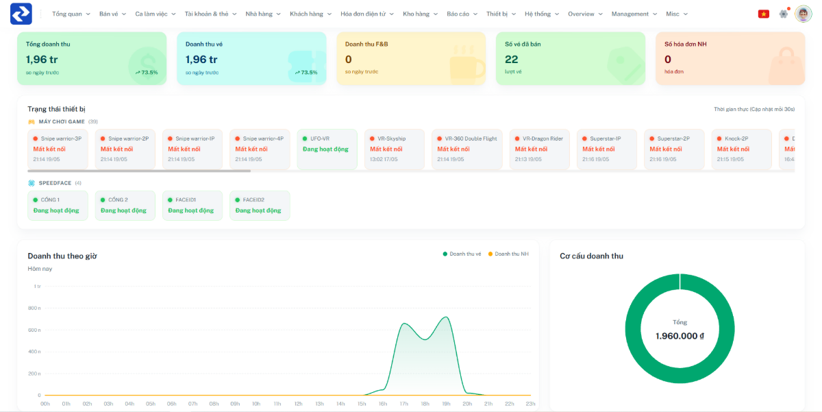Open the VR-Dragon Rider device card
Image resolution: width=822 pixels, height=412 pixels.
[x=540, y=149]
